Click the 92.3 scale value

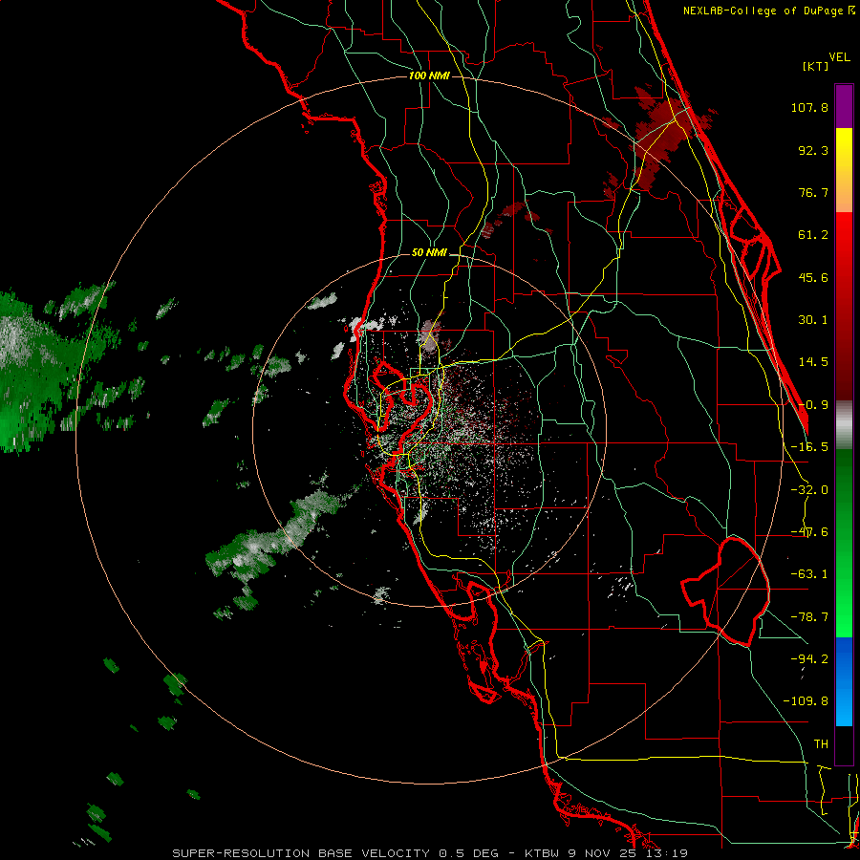click(813, 150)
